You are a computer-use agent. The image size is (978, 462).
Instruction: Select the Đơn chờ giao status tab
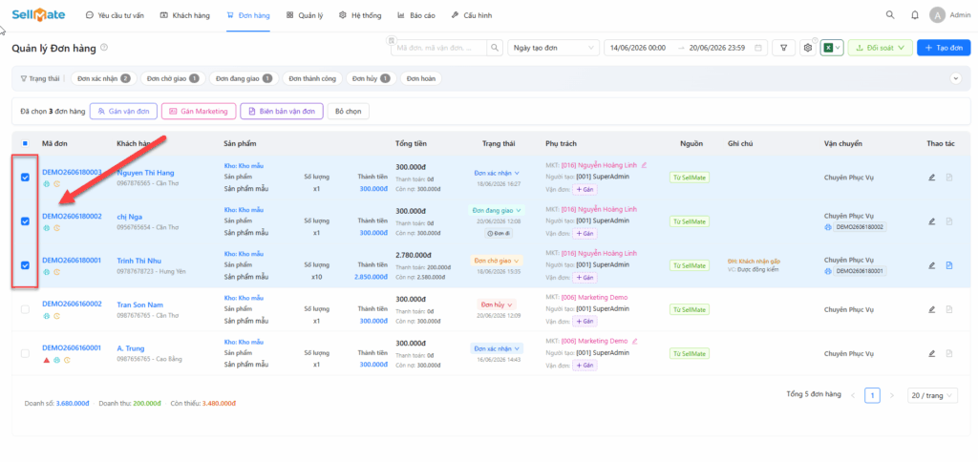point(173,78)
